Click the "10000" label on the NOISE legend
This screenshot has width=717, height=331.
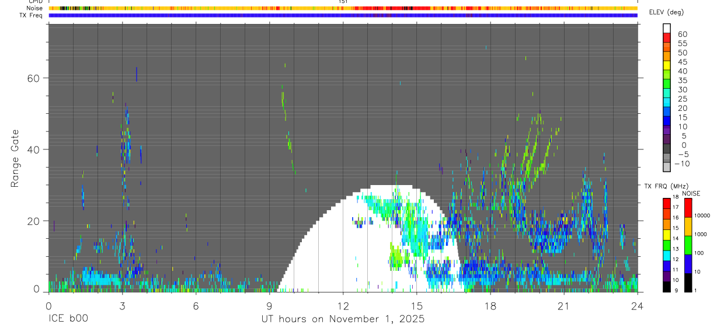702,215
